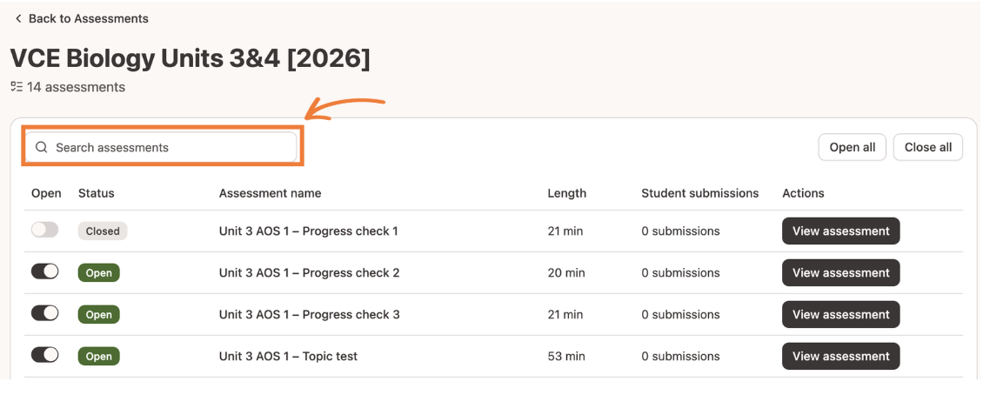This screenshot has height=395, width=983.
Task: View assessment for Unit 3 Topic test
Action: pos(840,356)
